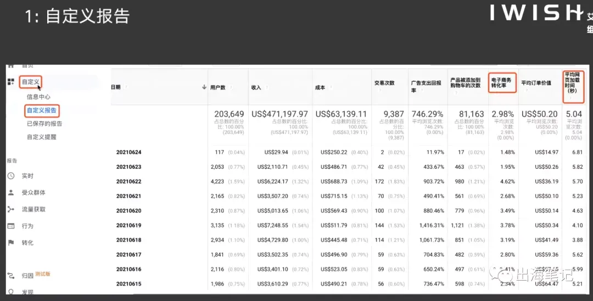Select the date row 20210615
This screenshot has width=593, height=301.
click(x=128, y=284)
